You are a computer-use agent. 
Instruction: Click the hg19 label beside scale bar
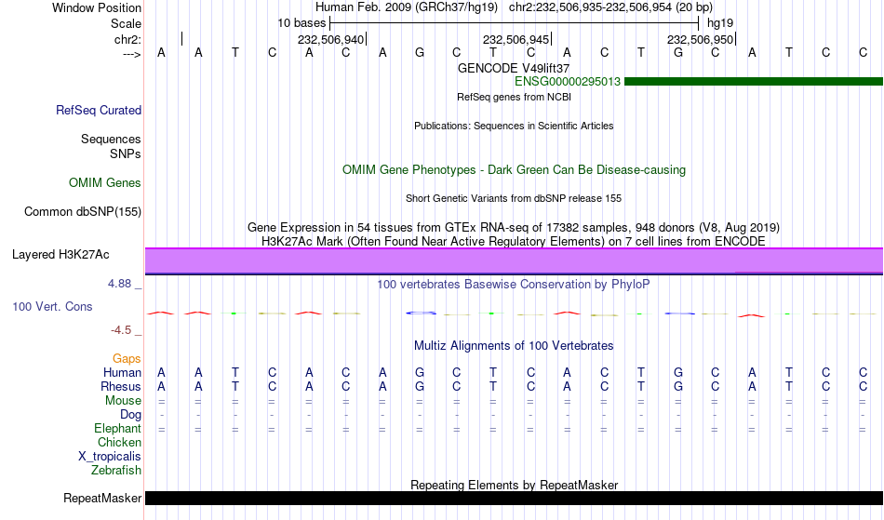[x=720, y=23]
